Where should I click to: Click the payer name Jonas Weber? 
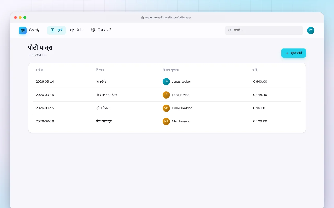coord(181,82)
